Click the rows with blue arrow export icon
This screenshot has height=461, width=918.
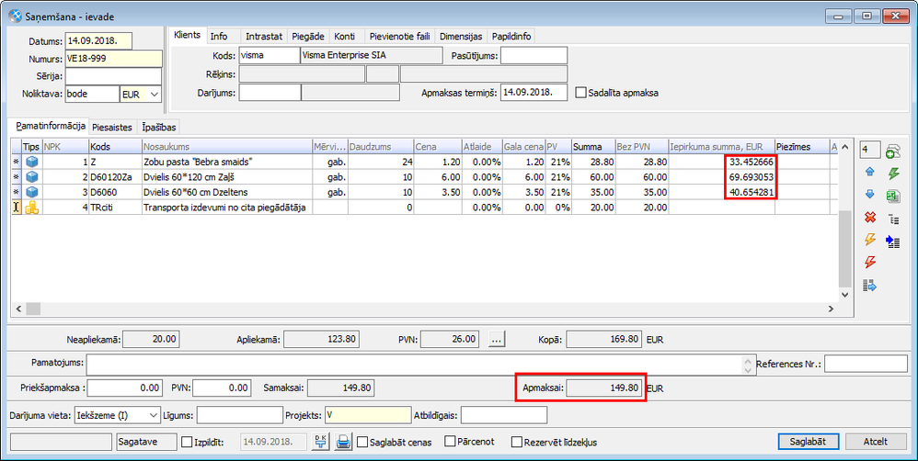click(x=870, y=286)
